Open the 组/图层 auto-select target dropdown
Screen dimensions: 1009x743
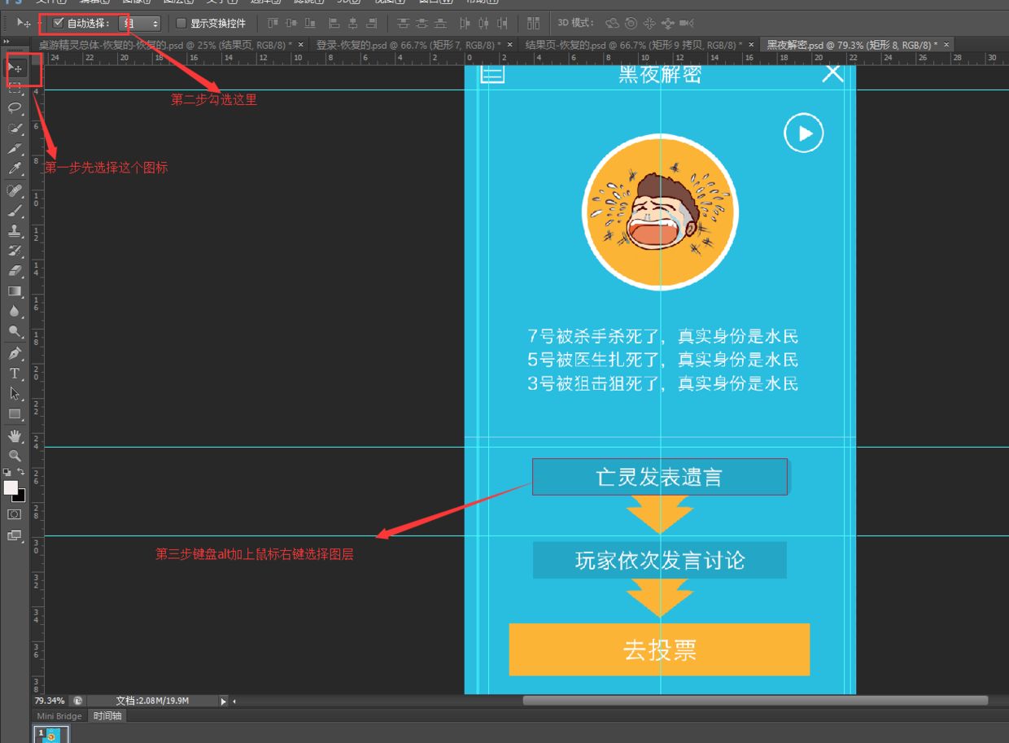[x=140, y=23]
